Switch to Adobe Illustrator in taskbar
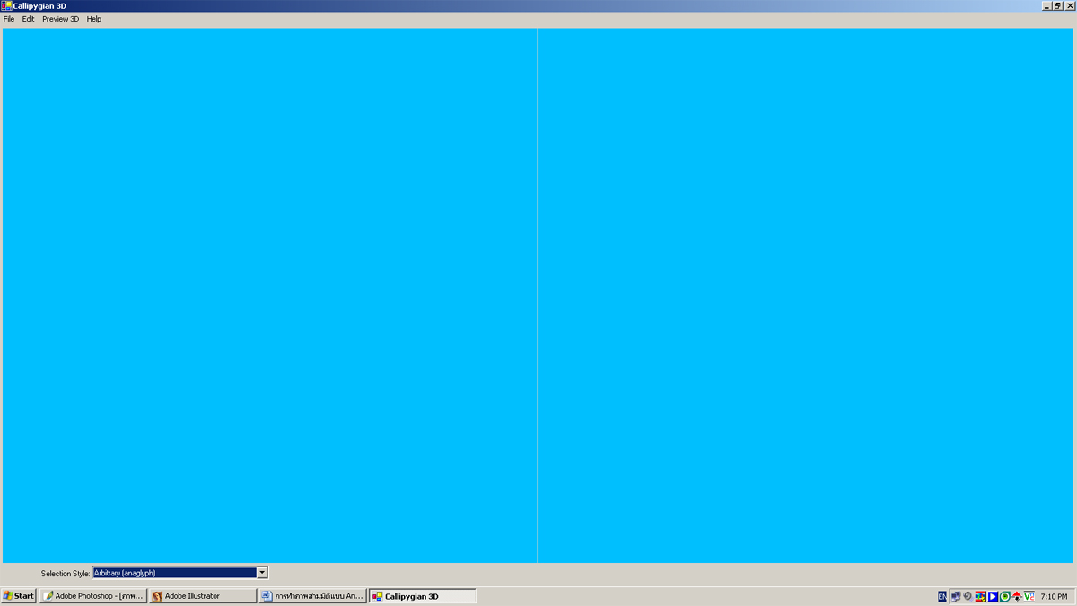The image size is (1077, 606). (x=203, y=596)
